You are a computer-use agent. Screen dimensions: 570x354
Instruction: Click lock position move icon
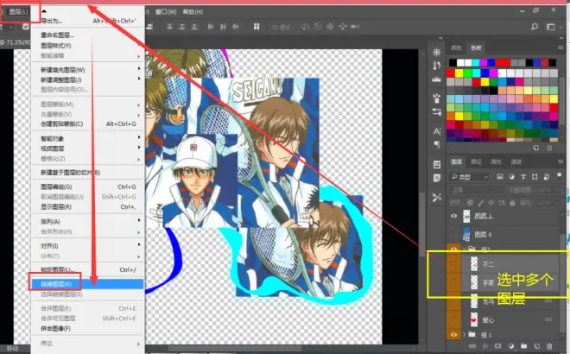tap(491, 203)
